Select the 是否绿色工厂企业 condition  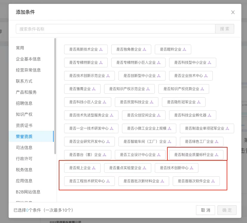coord(201,142)
